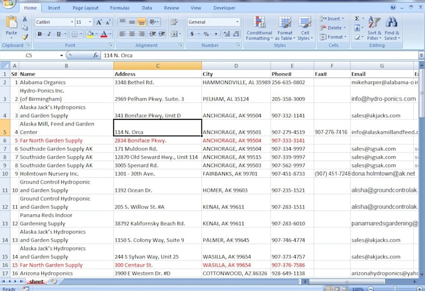Open the fill color dropdown arrow
The height and width of the screenshot is (291, 425).
(96, 34)
